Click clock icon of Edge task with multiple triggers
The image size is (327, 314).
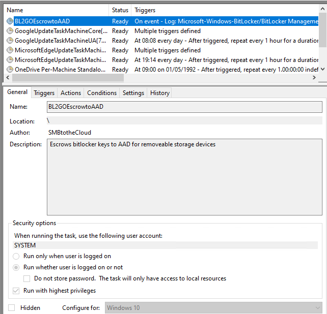click(10, 50)
